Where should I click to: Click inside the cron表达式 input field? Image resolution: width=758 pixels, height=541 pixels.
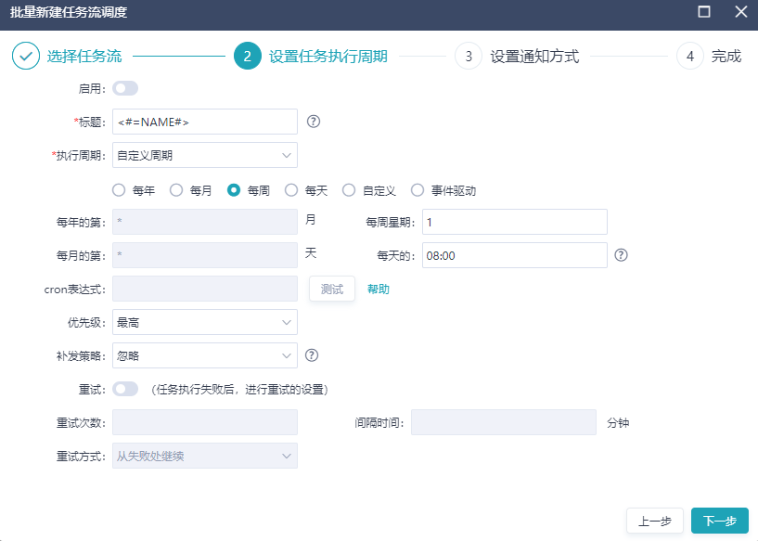[x=204, y=289]
